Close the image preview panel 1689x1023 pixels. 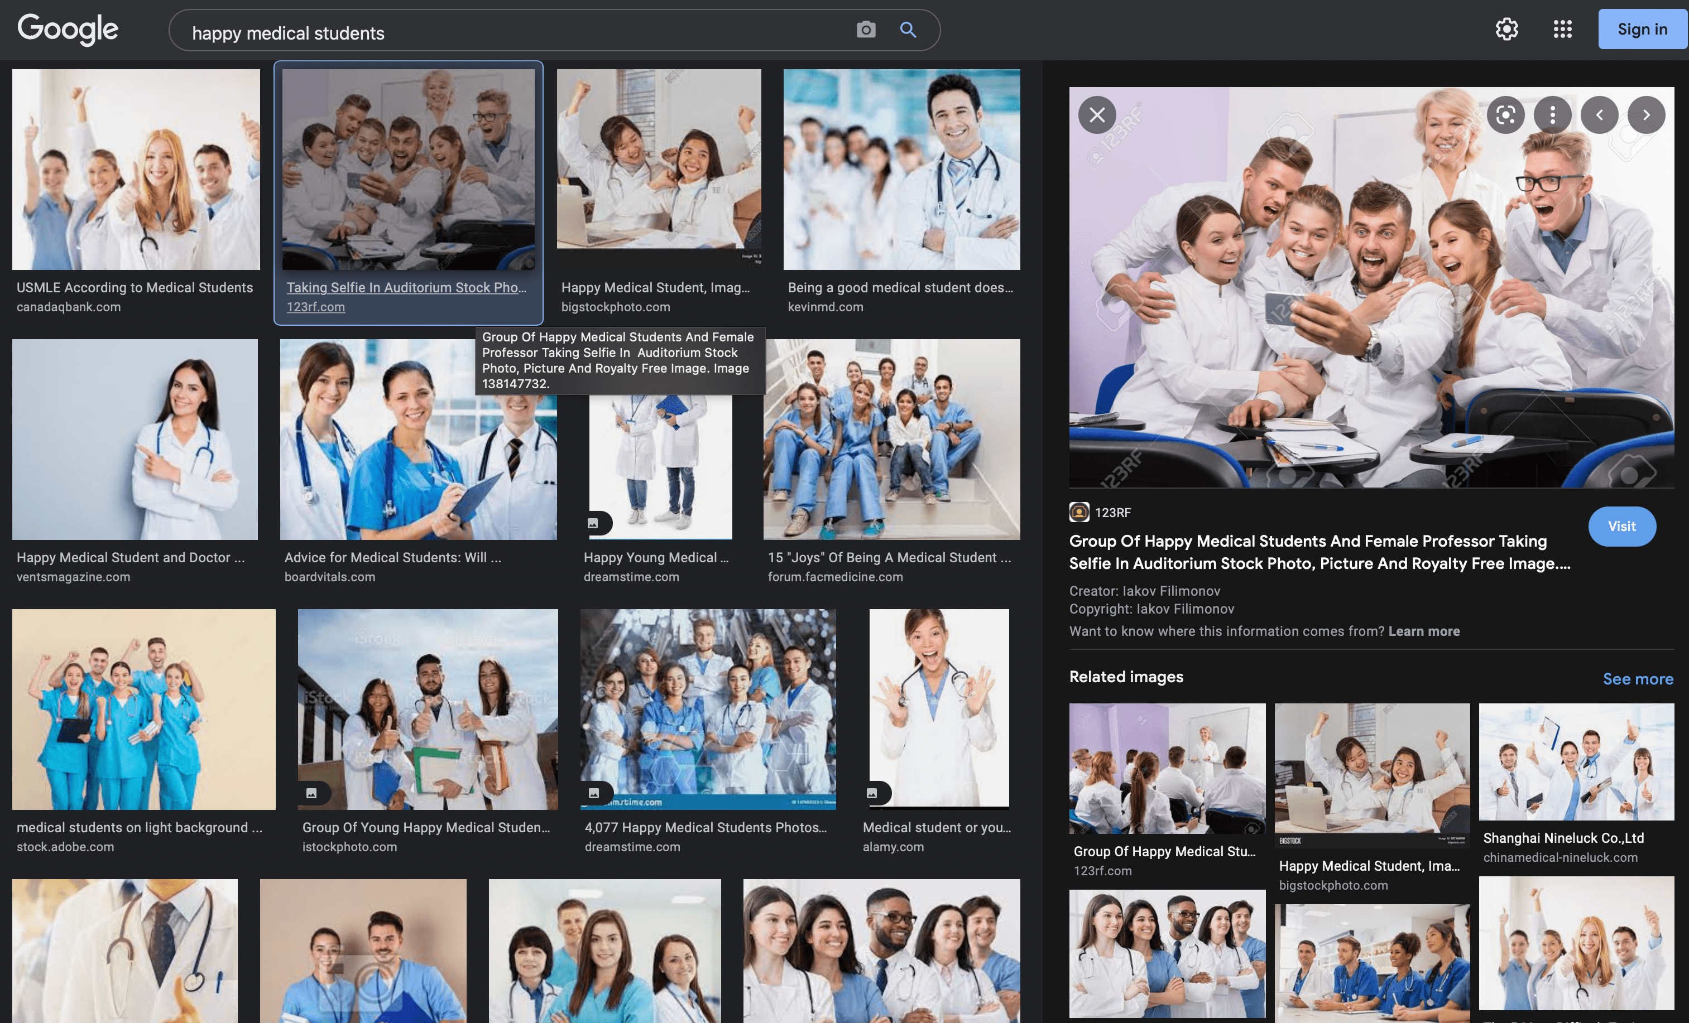coord(1096,114)
